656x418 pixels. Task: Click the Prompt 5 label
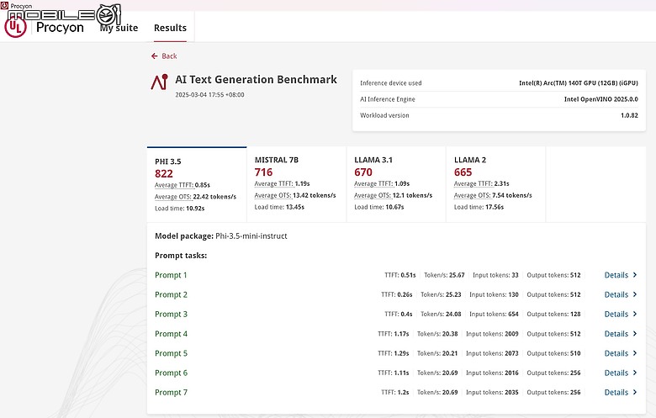coord(171,353)
